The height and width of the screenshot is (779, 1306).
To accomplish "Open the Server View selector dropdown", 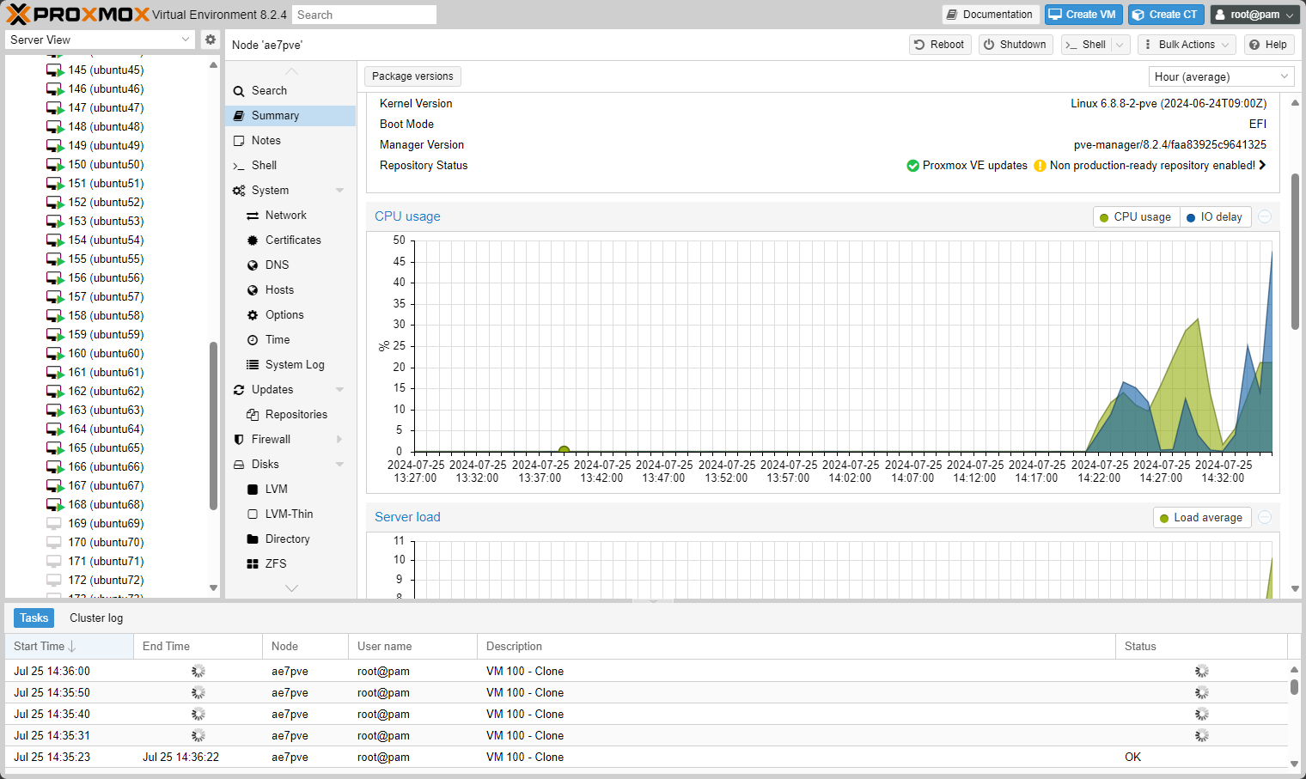I will tap(101, 40).
